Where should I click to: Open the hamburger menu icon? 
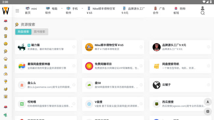click(x=17, y=11)
